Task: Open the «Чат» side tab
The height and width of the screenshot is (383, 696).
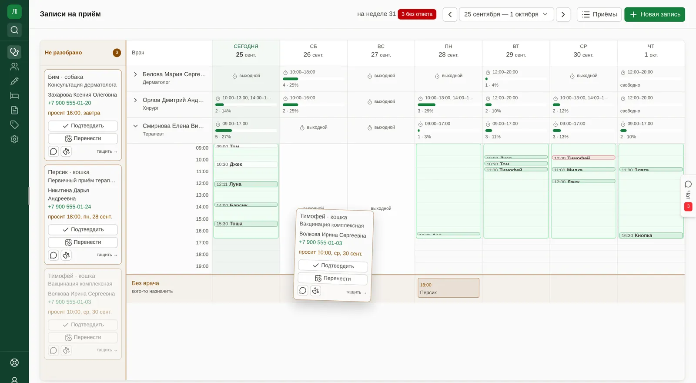Action: pyautogui.click(x=688, y=196)
